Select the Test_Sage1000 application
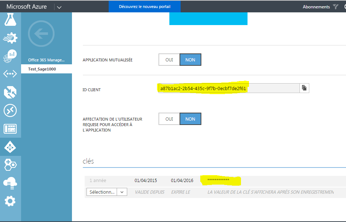 point(47,69)
